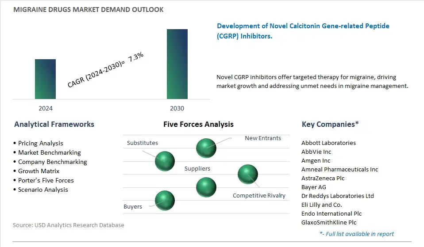Viewport: 424px width, 247px height.
Task: Click the CGRP Inhibitors blue headline
Action: pyautogui.click(x=303, y=31)
